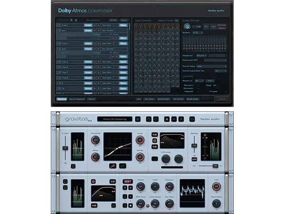Select detector number 1 in Gravitas
Image resolution: width=285 pixels, height=214 pixels.
tap(125, 188)
